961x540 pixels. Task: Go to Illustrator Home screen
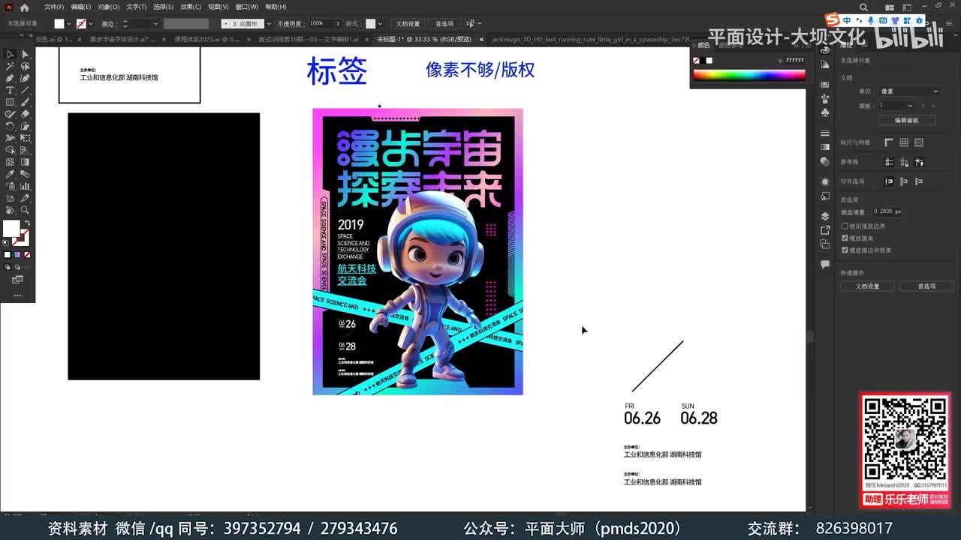click(x=24, y=7)
